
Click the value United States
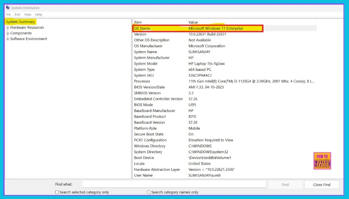199,164
